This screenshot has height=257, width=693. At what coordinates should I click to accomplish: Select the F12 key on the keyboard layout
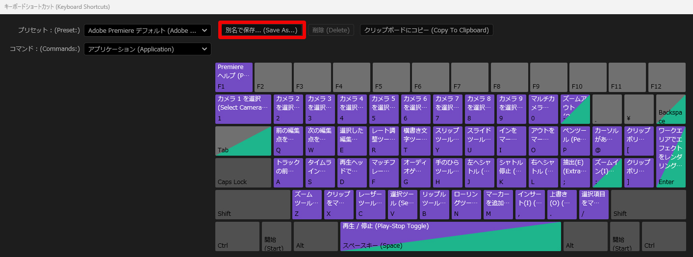click(x=667, y=77)
